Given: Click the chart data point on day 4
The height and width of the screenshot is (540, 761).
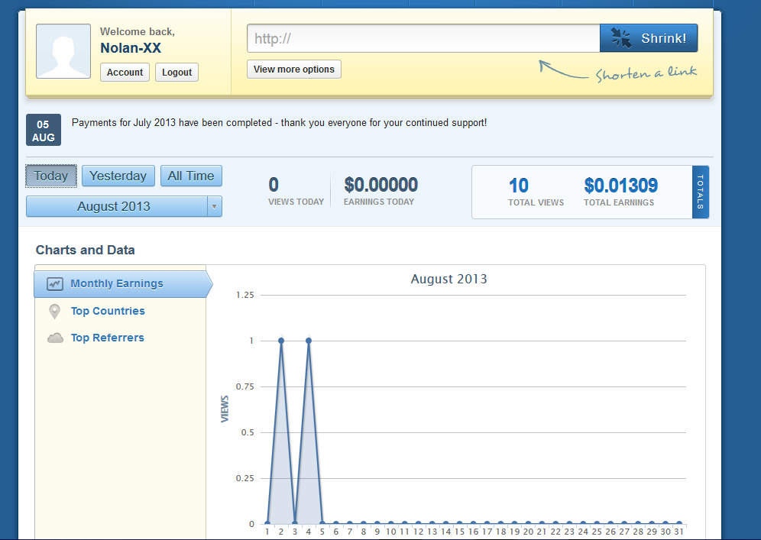Looking at the screenshot, I should coord(309,341).
